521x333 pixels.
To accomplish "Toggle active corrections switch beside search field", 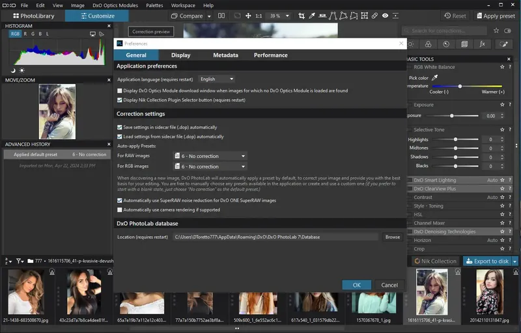I will click(x=508, y=31).
